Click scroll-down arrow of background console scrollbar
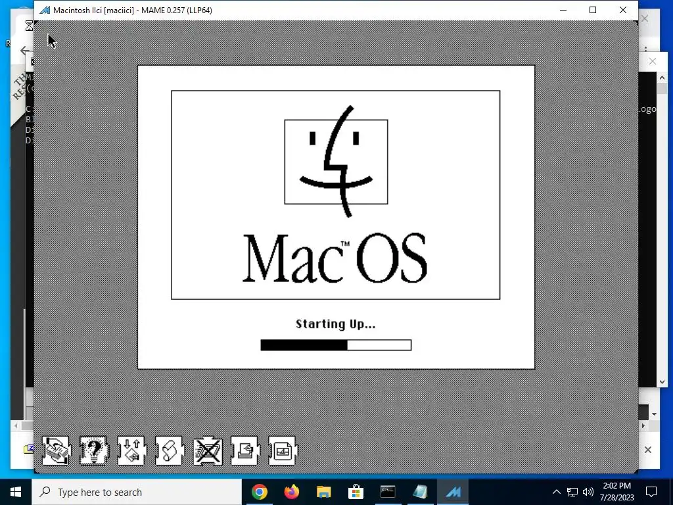 point(662,381)
